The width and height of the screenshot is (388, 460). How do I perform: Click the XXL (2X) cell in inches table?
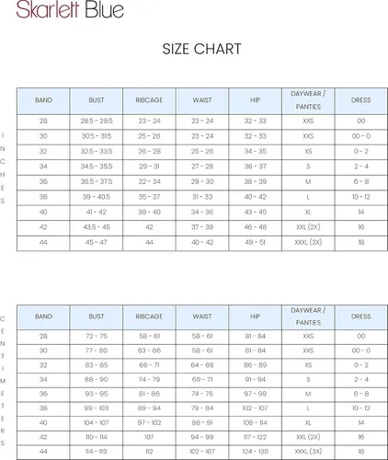308,227
